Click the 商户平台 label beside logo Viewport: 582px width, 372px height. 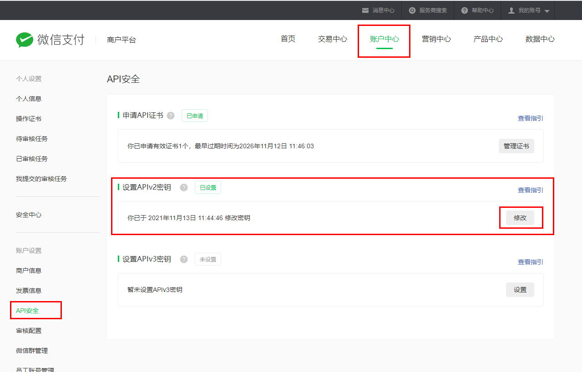pos(121,40)
